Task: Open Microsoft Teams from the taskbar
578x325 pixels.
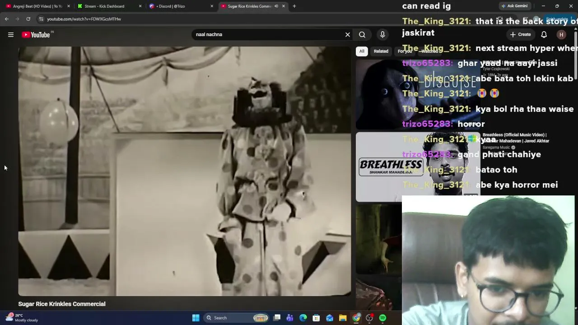Action: tap(290, 318)
